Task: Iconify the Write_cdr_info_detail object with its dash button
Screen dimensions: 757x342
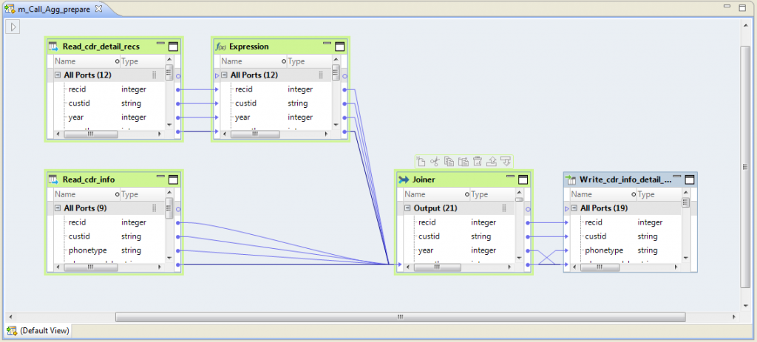Action: pyautogui.click(x=677, y=177)
